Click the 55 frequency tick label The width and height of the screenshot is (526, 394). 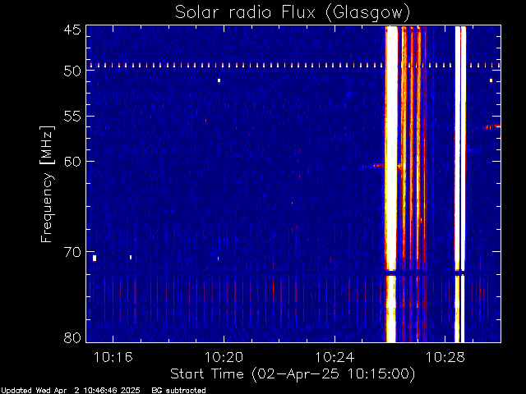(72, 117)
